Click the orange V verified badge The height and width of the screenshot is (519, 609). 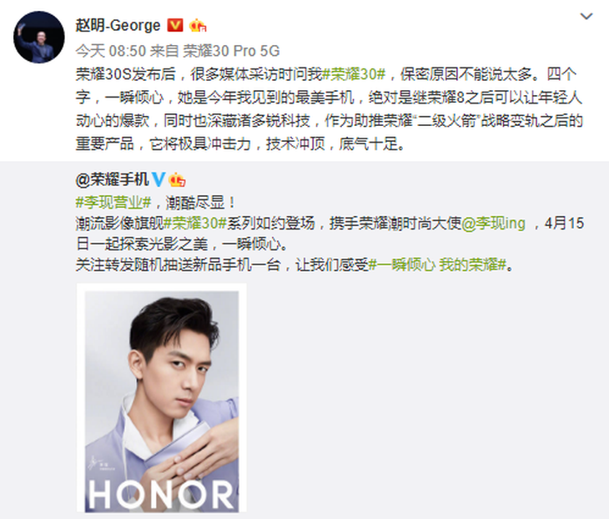pos(175,26)
